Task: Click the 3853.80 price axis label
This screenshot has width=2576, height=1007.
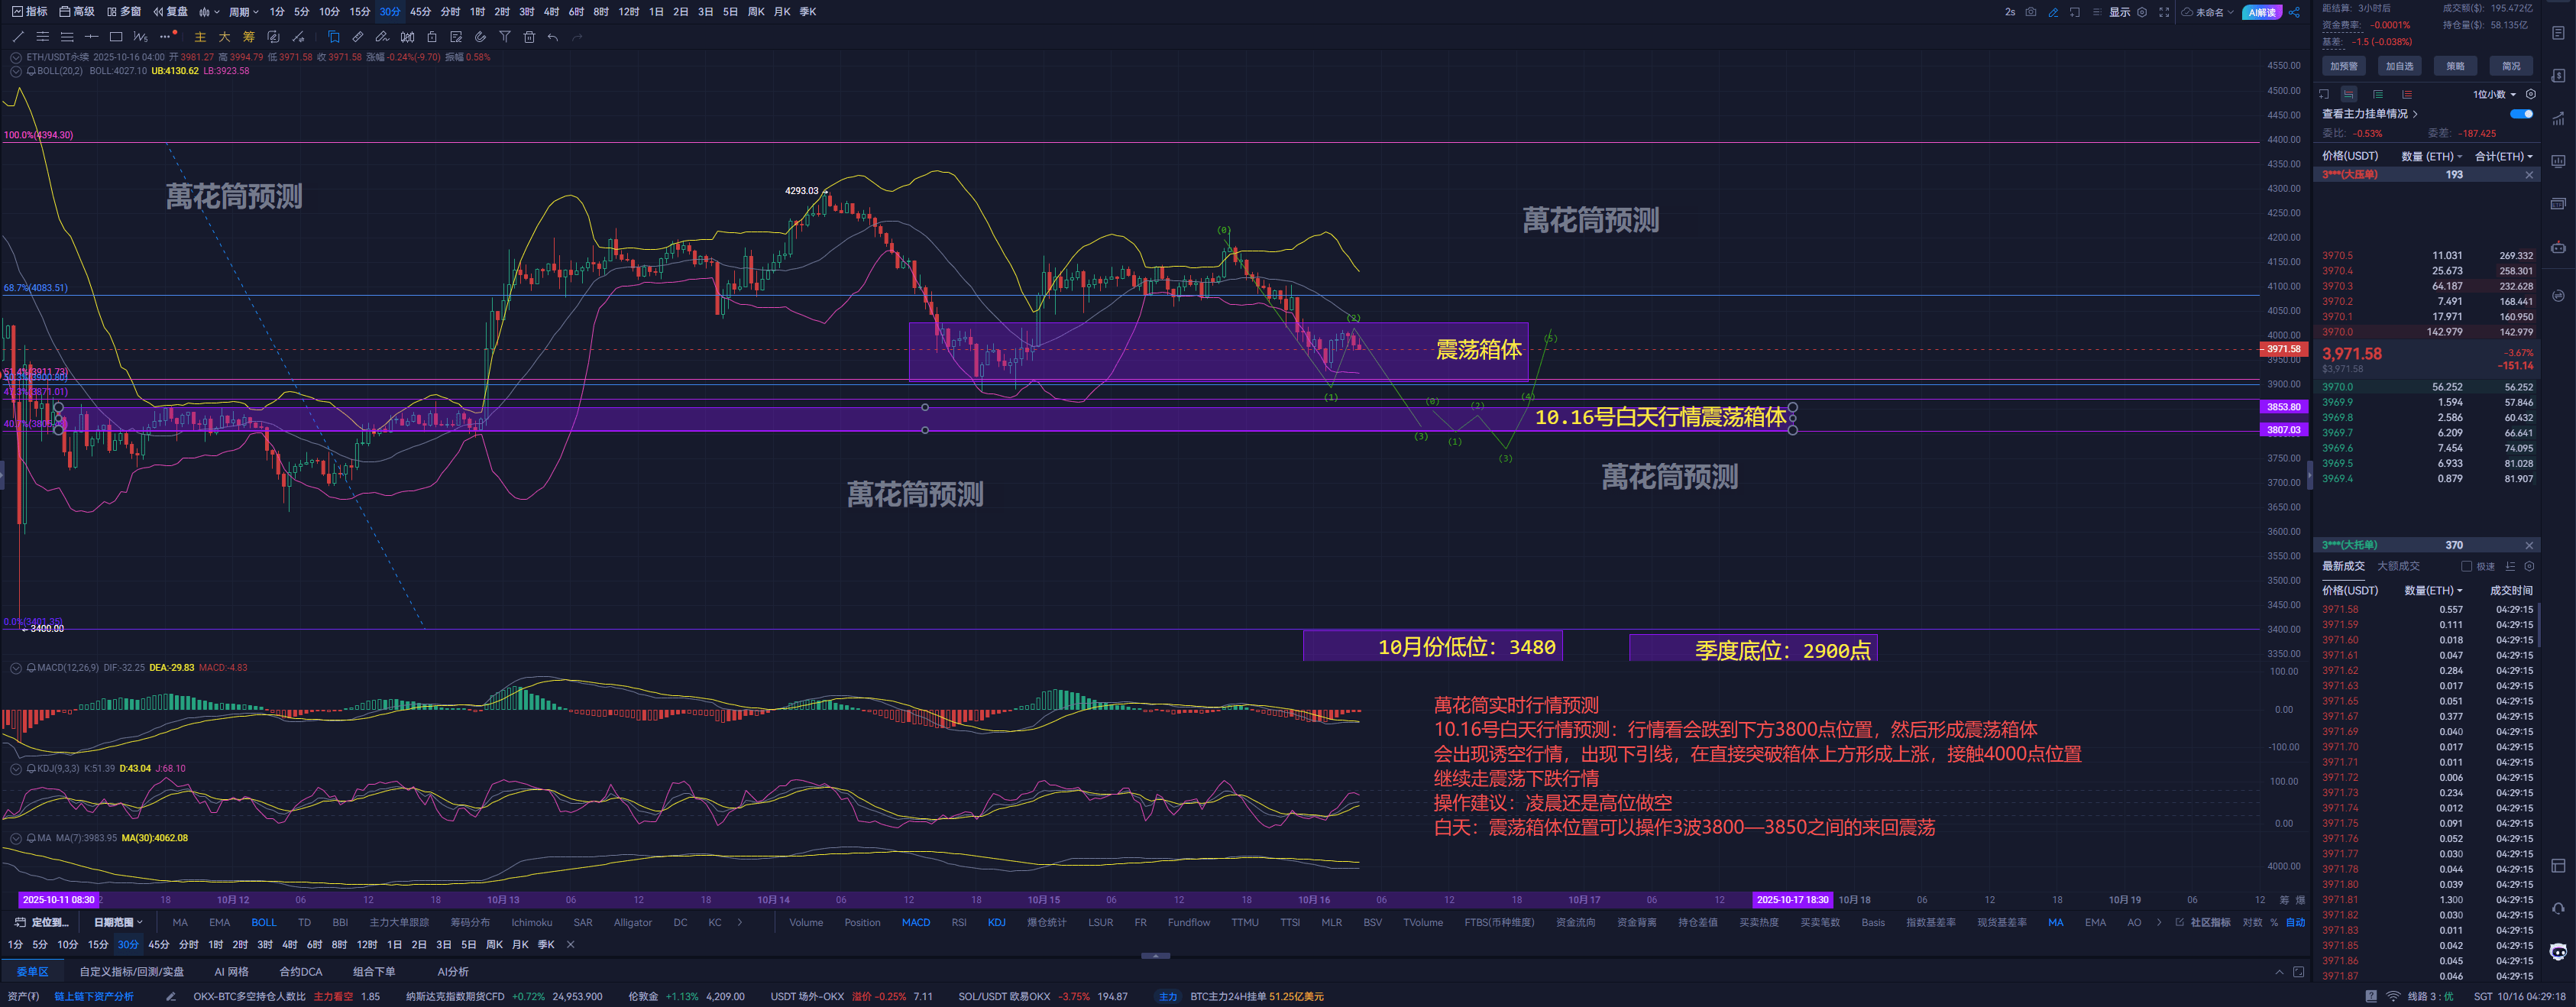Action: click(x=2283, y=407)
